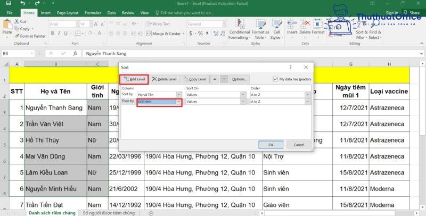This screenshot has height=216, width=426.
Task: Switch to the Page Layout tab
Action: tap(68, 13)
